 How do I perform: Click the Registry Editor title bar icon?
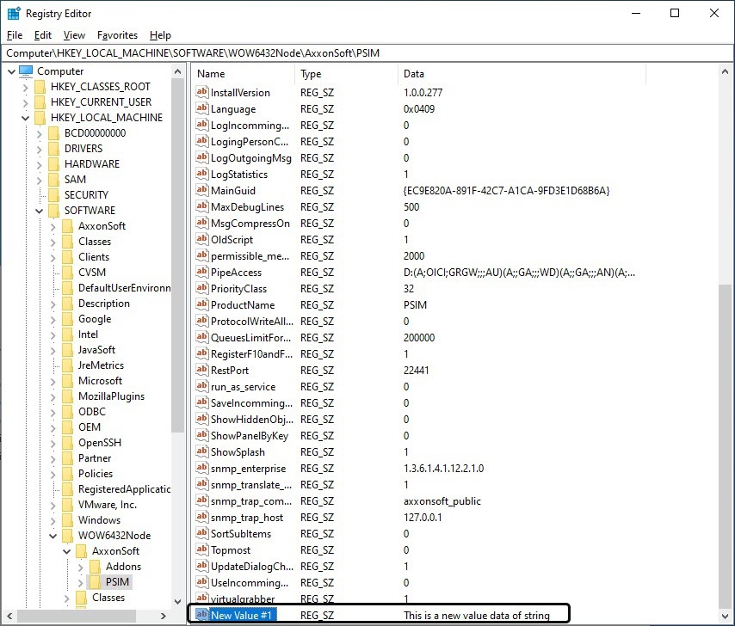(x=14, y=14)
